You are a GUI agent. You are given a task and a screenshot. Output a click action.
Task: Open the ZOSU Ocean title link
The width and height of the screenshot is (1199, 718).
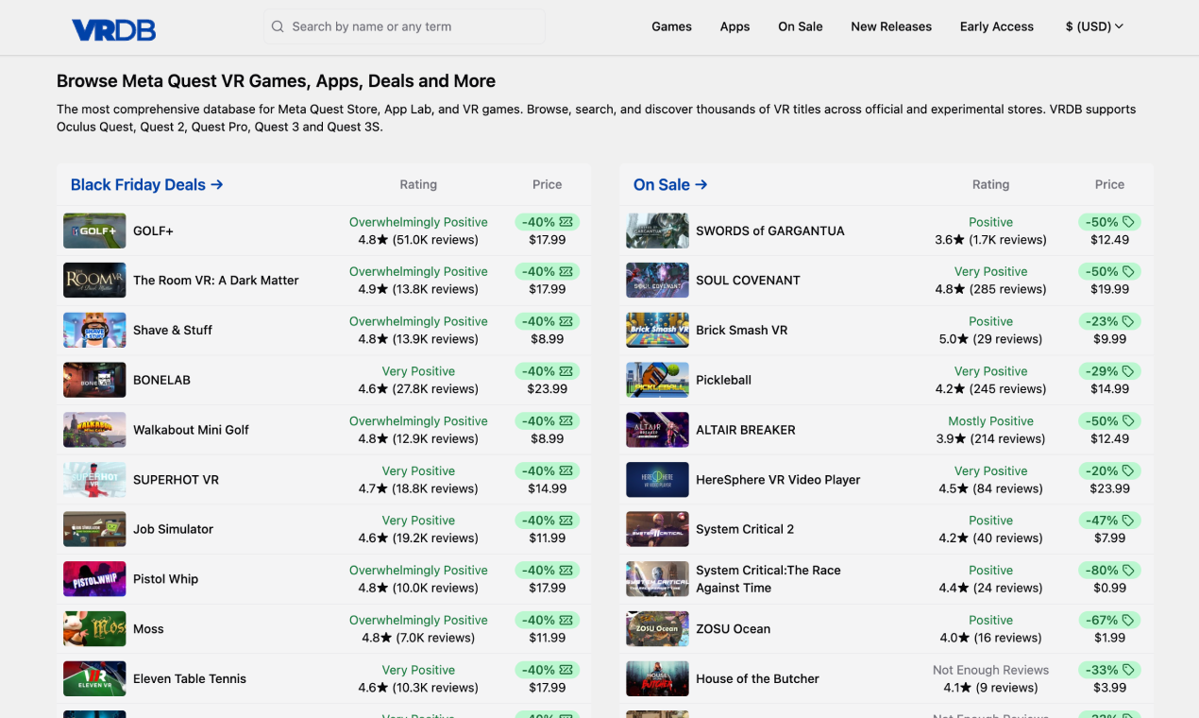click(x=733, y=628)
